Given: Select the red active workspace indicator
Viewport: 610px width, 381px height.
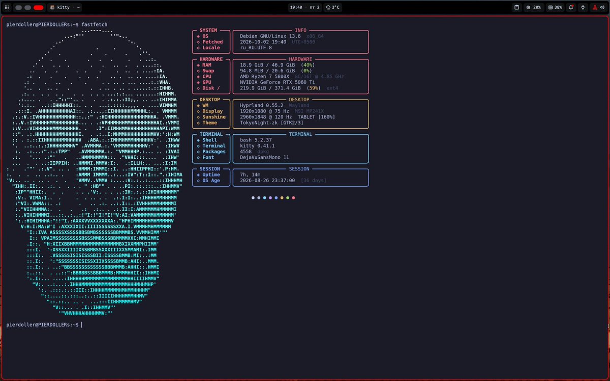Looking at the screenshot, I should click(38, 7).
